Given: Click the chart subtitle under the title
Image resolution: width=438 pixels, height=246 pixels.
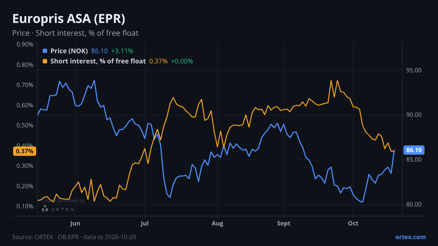Looking at the screenshot, I should pyautogui.click(x=75, y=33).
